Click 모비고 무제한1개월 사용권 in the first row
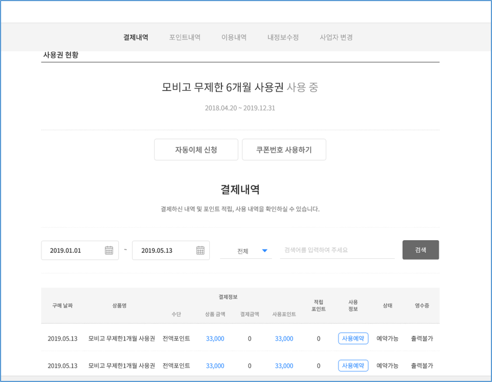 [x=121, y=339]
